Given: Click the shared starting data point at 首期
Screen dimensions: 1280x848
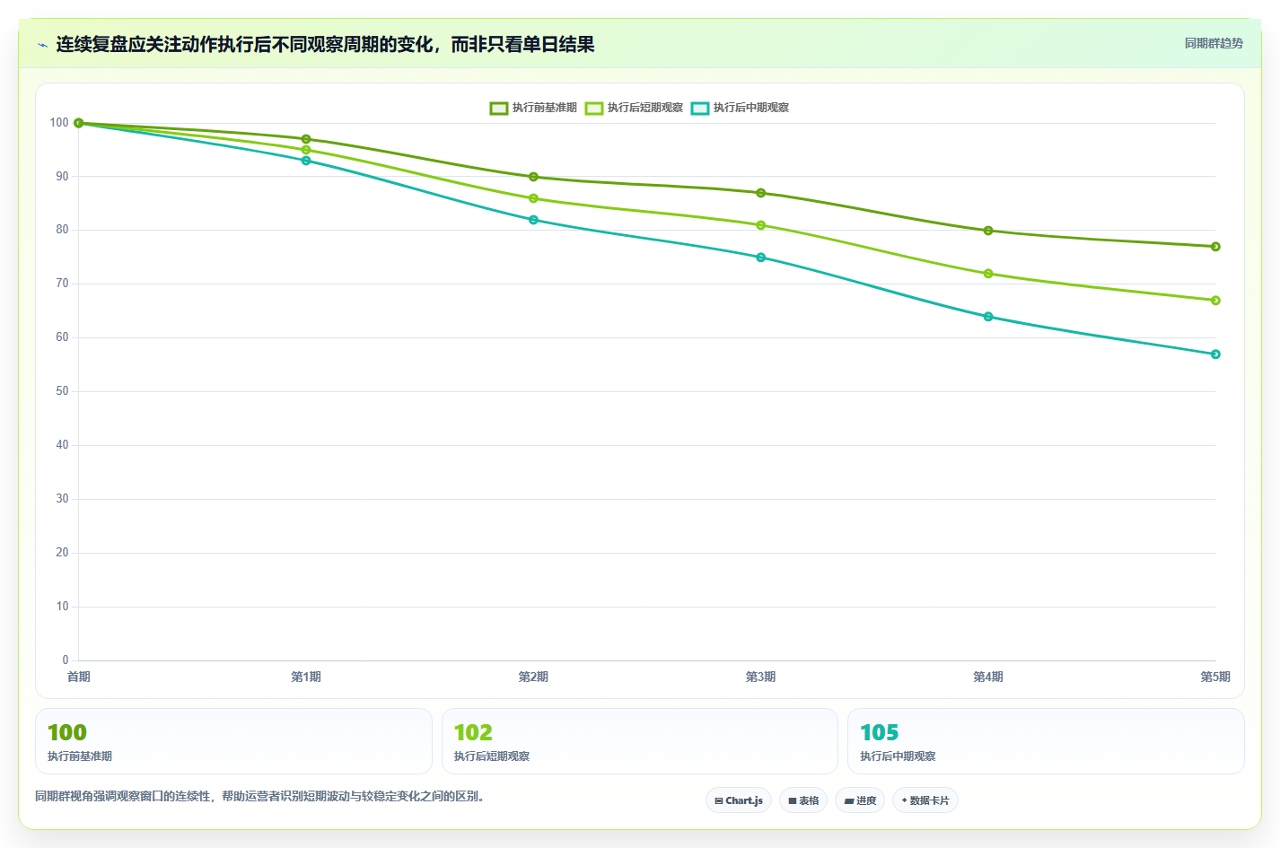Looking at the screenshot, I should click(79, 123).
